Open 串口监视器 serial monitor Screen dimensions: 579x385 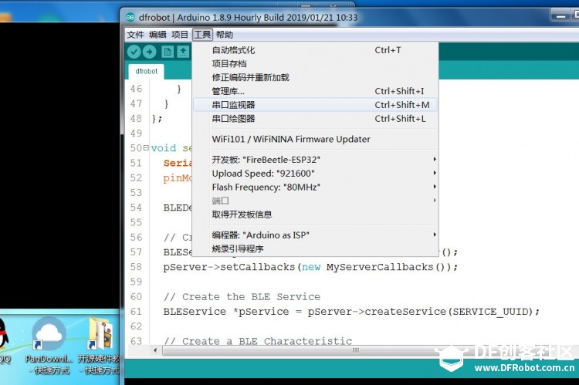(x=315, y=105)
